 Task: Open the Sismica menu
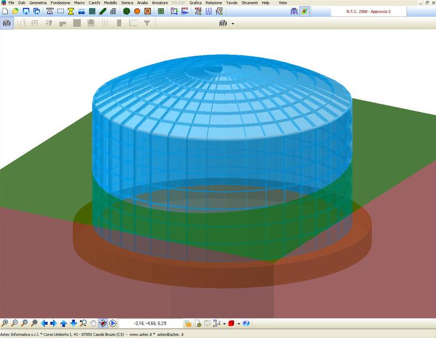[127, 3]
